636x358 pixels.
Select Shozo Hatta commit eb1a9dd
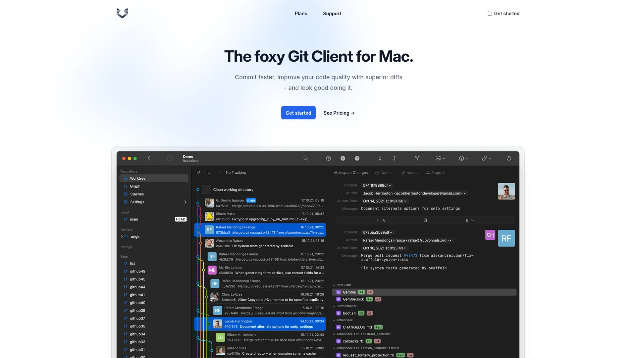(x=260, y=216)
